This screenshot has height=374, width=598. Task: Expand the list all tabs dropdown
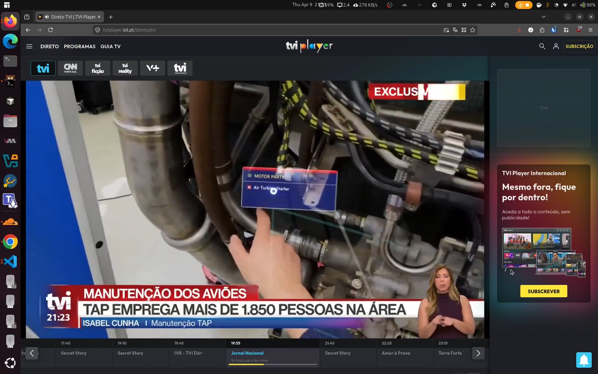tap(543, 17)
